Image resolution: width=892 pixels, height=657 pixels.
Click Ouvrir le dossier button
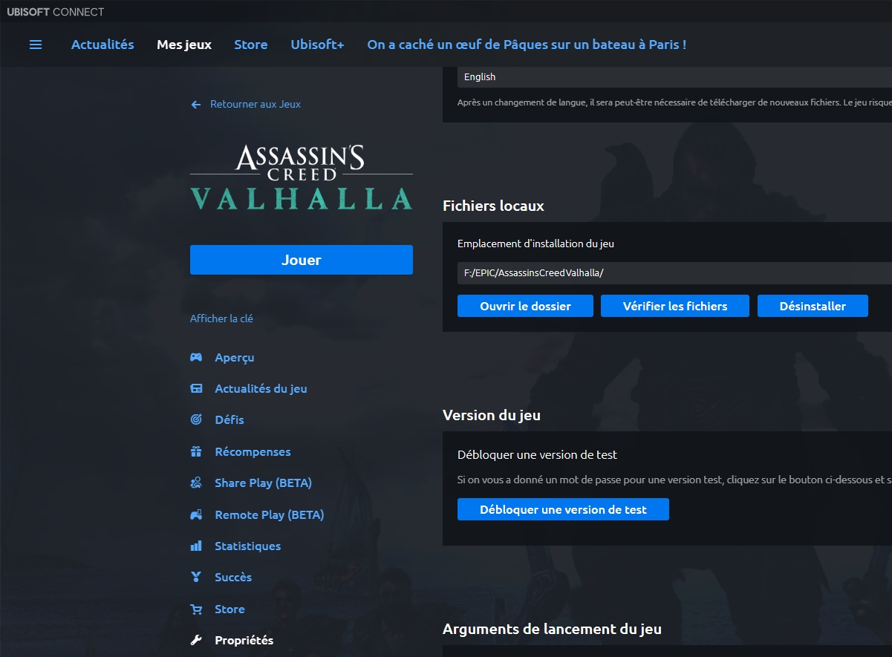coord(525,306)
